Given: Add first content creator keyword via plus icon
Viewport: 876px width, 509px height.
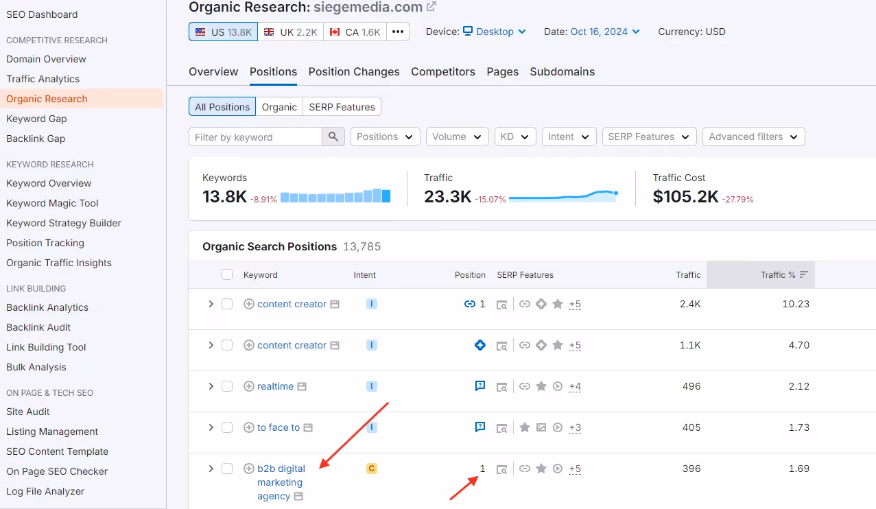Looking at the screenshot, I should pos(249,304).
